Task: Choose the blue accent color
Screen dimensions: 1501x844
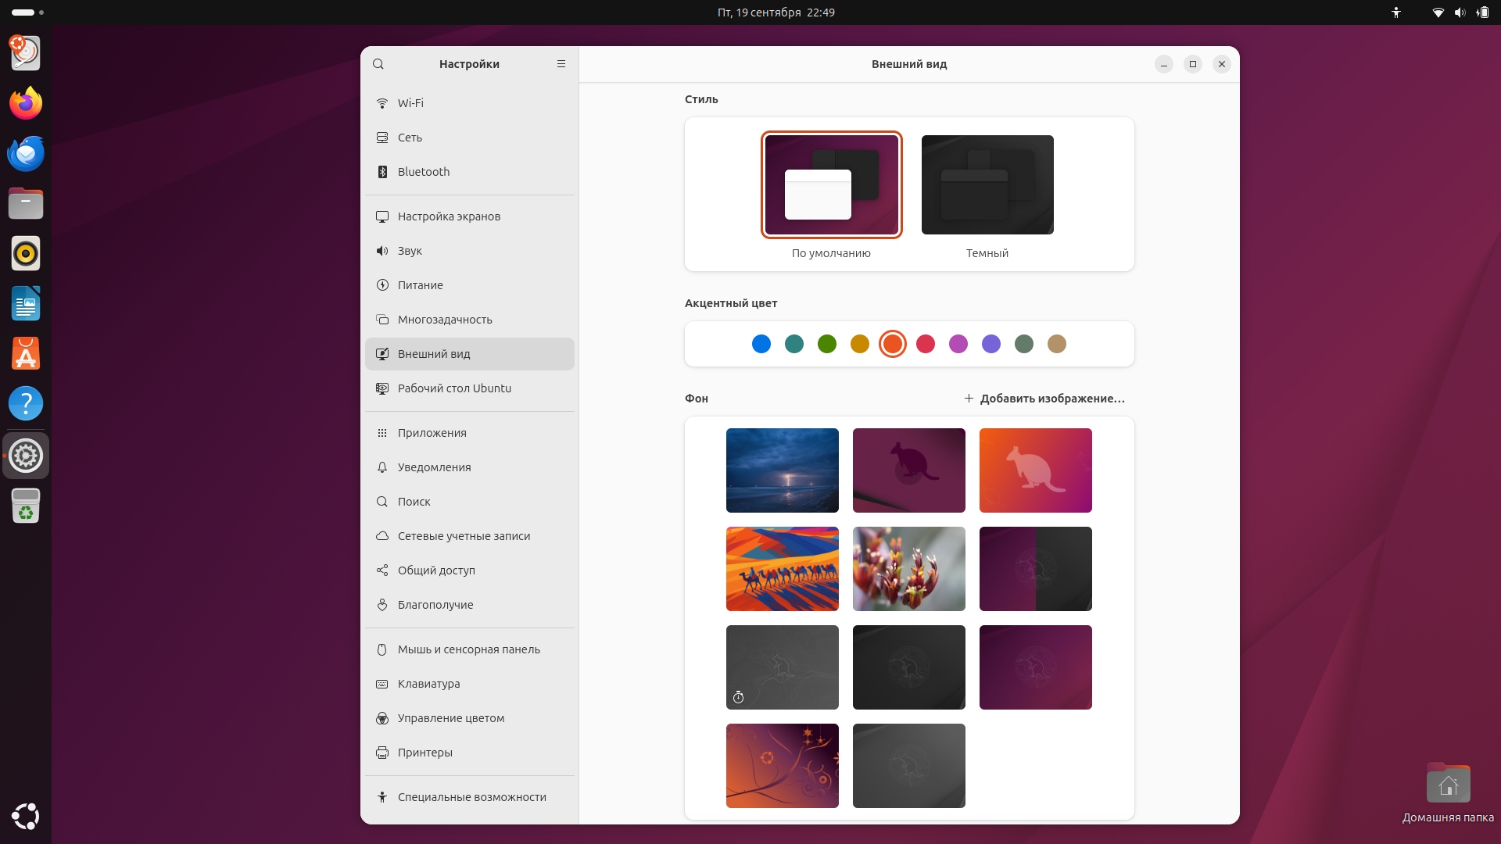Action: (761, 344)
